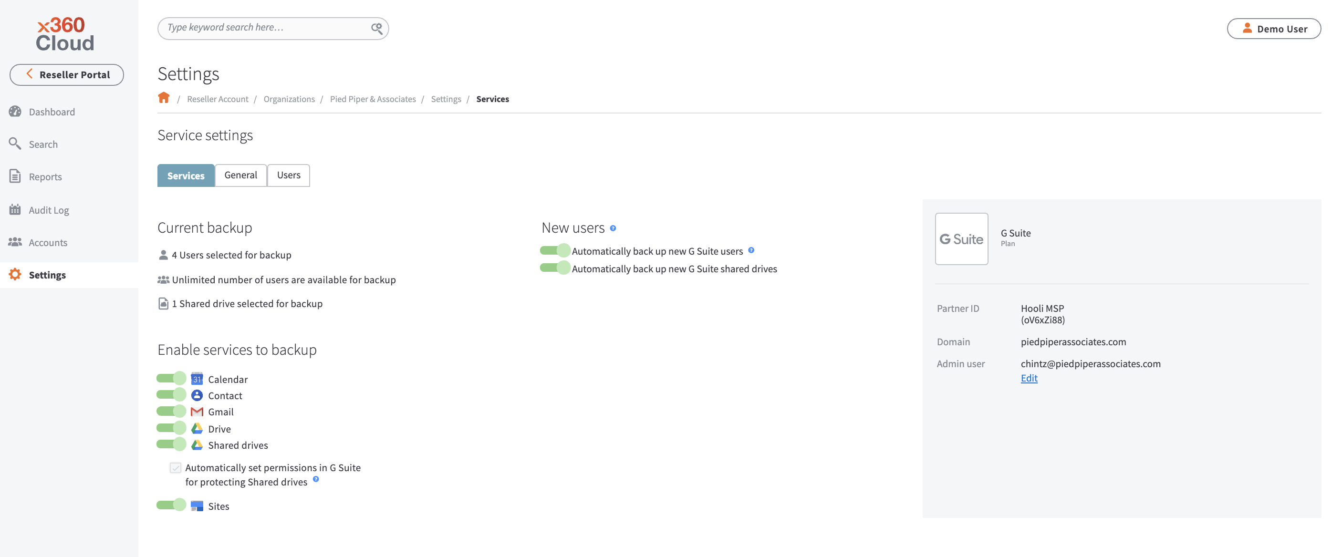
Task: Return to the Reseller Portal
Action: (67, 74)
